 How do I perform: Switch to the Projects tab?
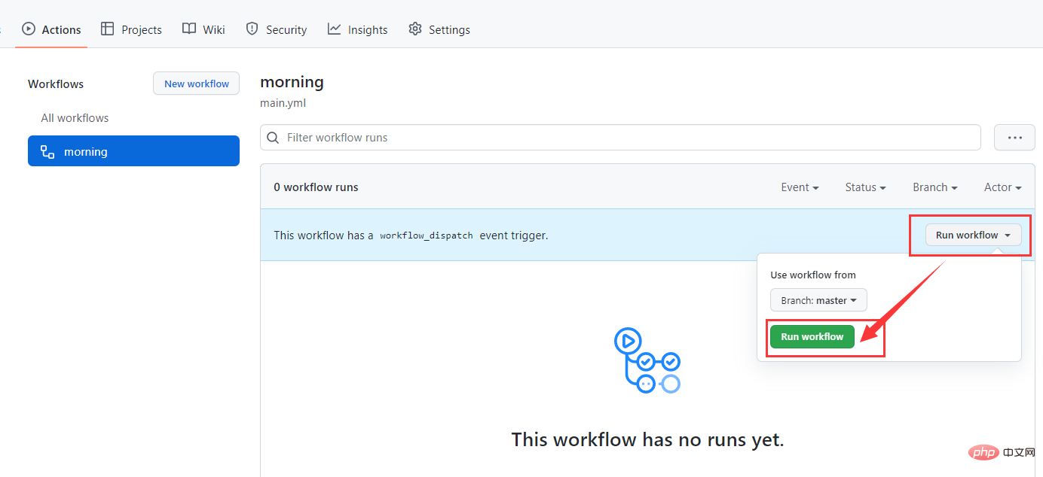(131, 29)
